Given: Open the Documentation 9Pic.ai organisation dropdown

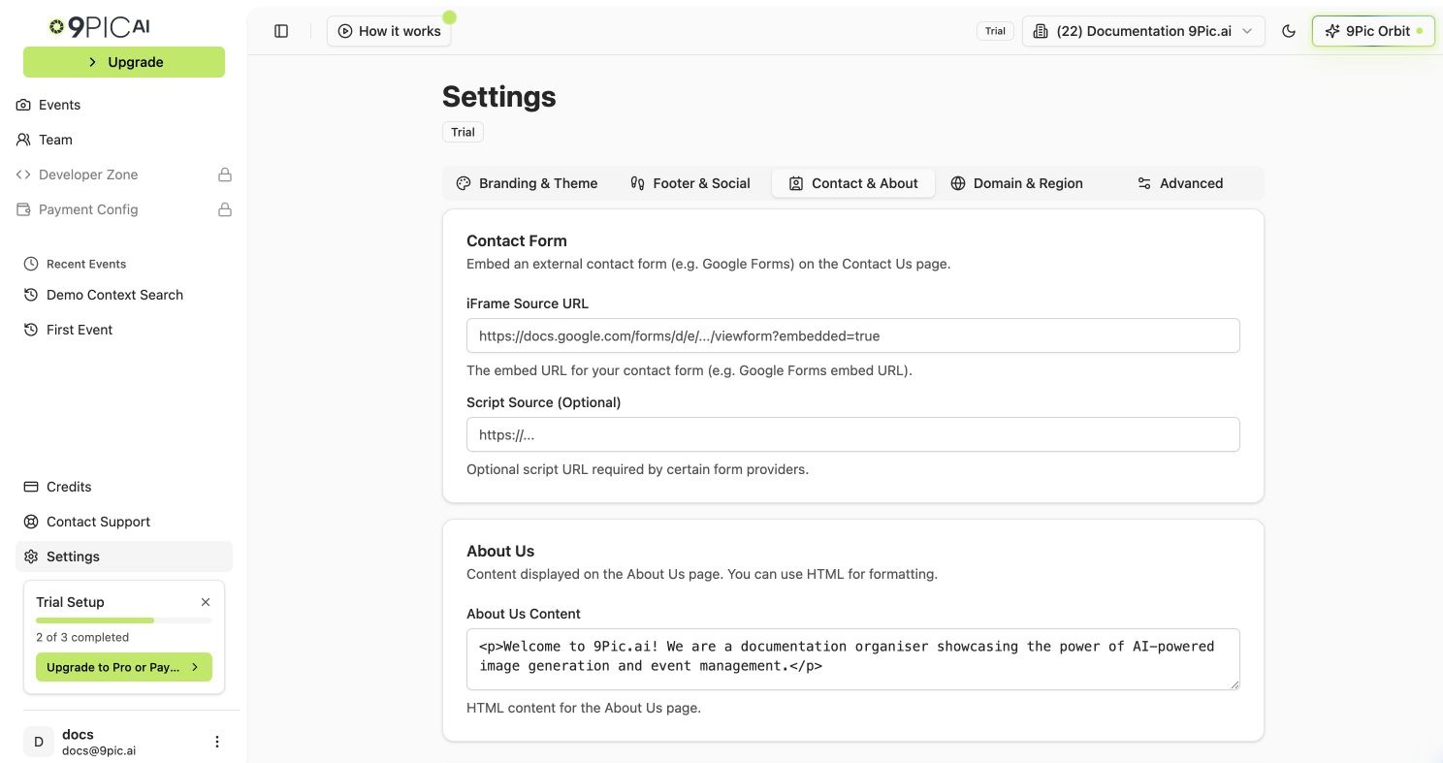Looking at the screenshot, I should (x=1143, y=31).
